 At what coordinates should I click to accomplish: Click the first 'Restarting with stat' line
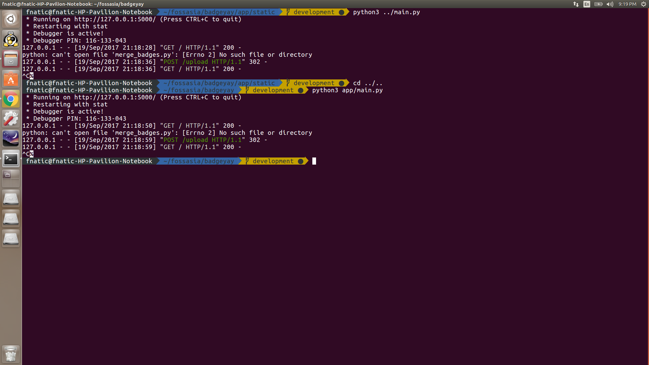67,26
